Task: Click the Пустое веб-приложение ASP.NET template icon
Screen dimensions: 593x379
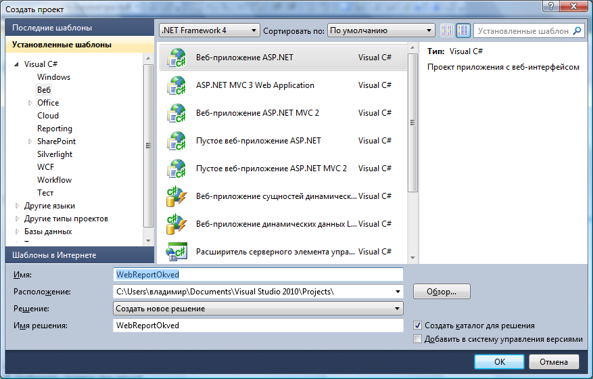Action: point(176,141)
